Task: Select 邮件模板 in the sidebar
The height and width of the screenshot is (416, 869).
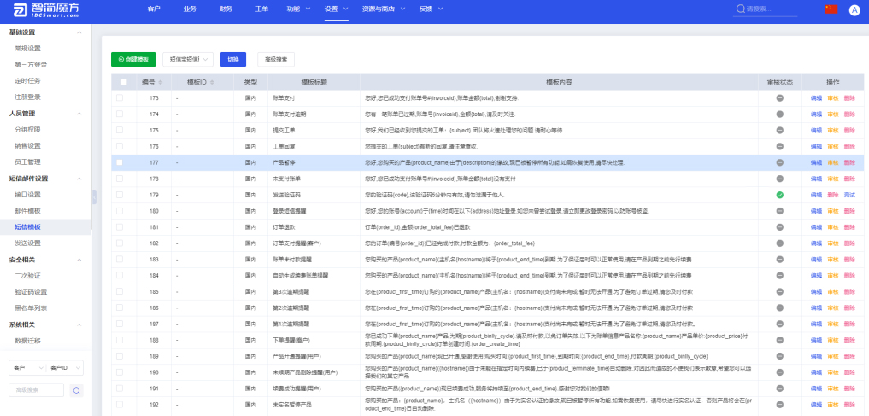Action: (27, 210)
